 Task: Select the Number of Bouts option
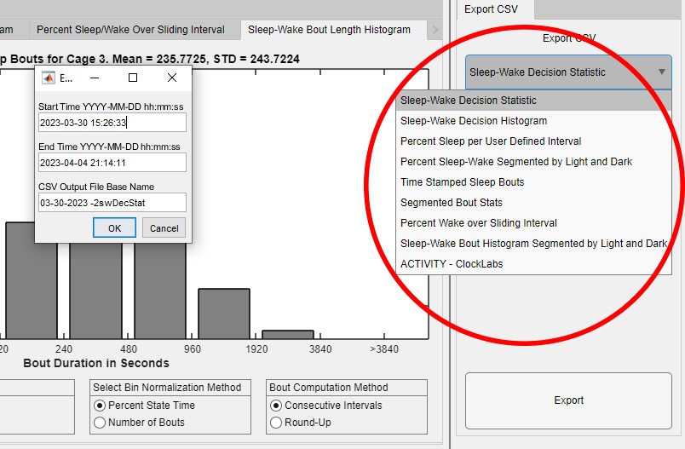pos(101,423)
